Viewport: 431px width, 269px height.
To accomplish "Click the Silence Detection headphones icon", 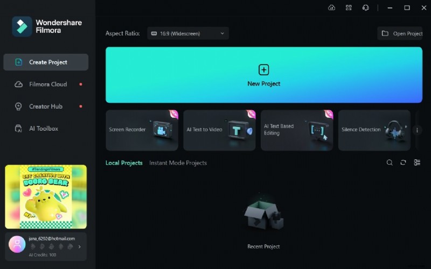I will tap(396, 131).
